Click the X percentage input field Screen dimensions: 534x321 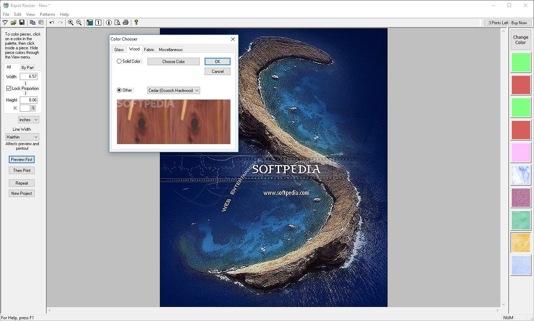point(25,108)
